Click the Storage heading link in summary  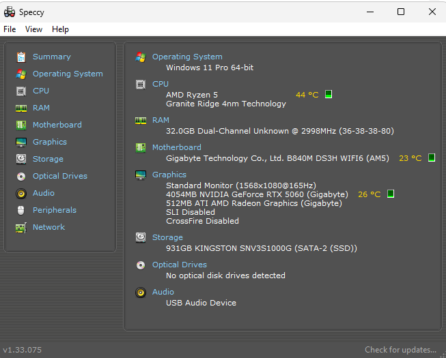point(167,237)
